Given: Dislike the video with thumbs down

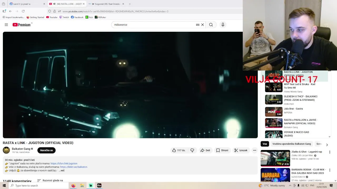Looking at the screenshot, I should [x=192, y=150].
